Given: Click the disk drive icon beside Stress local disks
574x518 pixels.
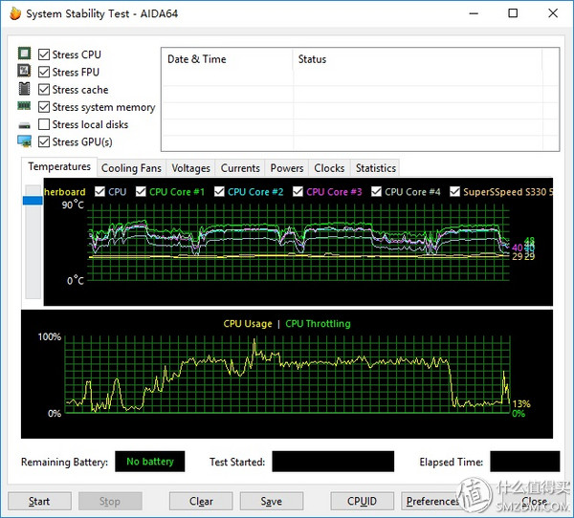Looking at the screenshot, I should (24, 125).
